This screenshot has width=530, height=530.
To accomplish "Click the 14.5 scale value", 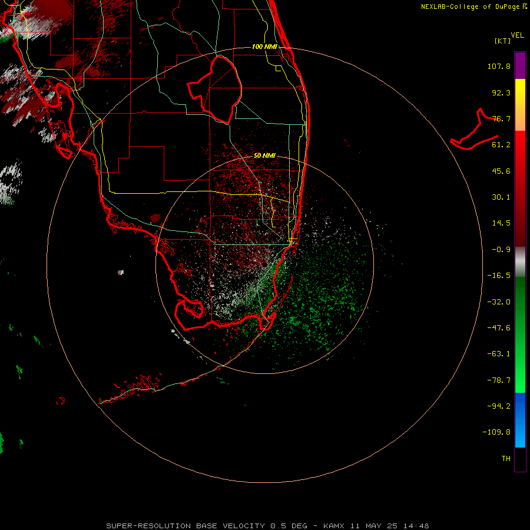I will (501, 223).
